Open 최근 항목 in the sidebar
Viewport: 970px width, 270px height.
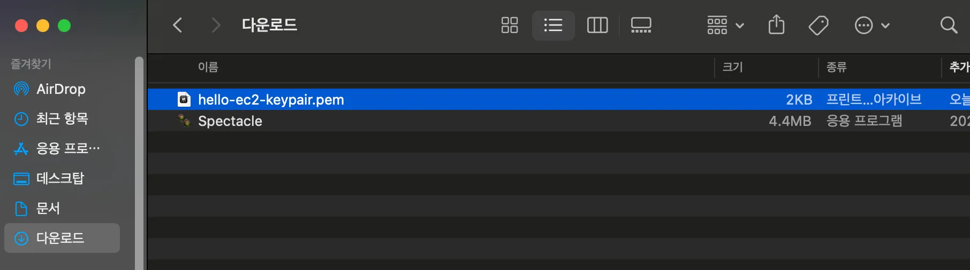pos(62,118)
